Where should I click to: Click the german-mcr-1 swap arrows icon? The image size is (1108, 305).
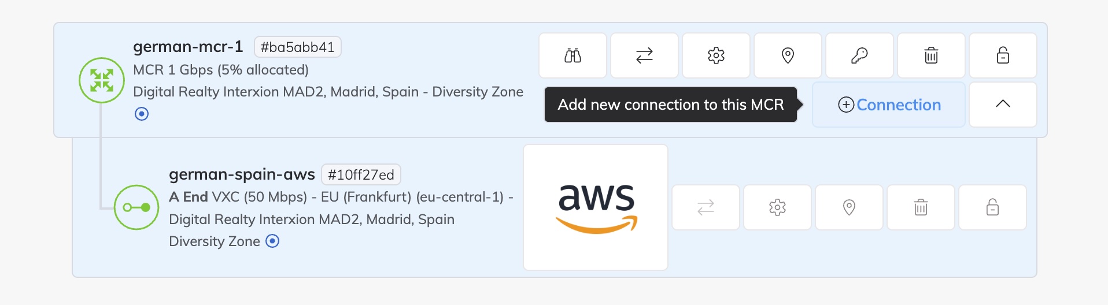(x=644, y=55)
